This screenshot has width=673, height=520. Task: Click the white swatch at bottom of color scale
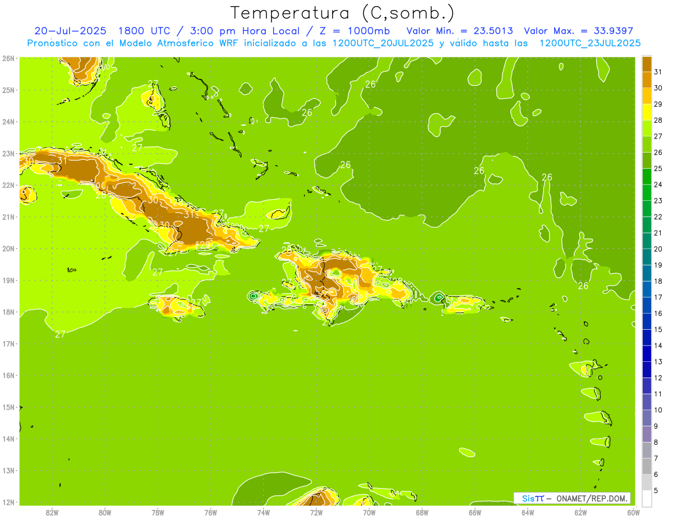(x=647, y=498)
